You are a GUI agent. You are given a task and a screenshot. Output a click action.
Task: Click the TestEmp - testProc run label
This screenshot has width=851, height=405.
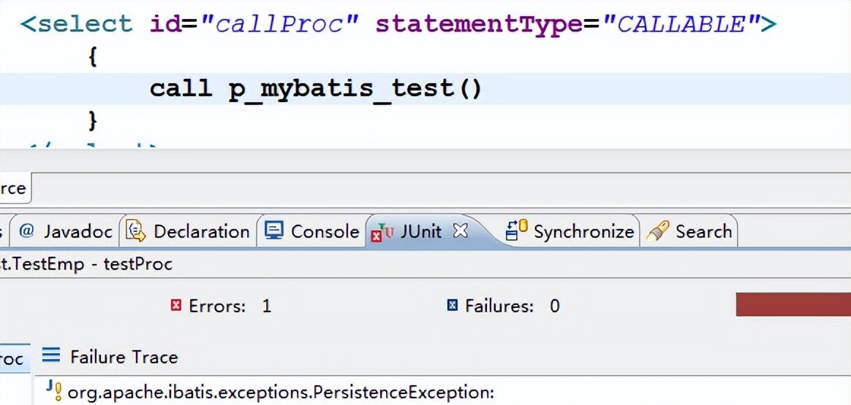point(86,264)
